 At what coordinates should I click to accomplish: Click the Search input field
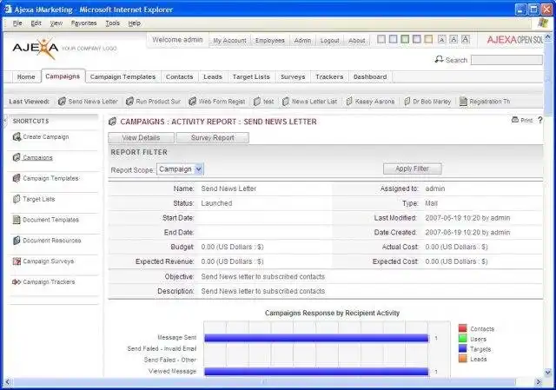point(506,60)
